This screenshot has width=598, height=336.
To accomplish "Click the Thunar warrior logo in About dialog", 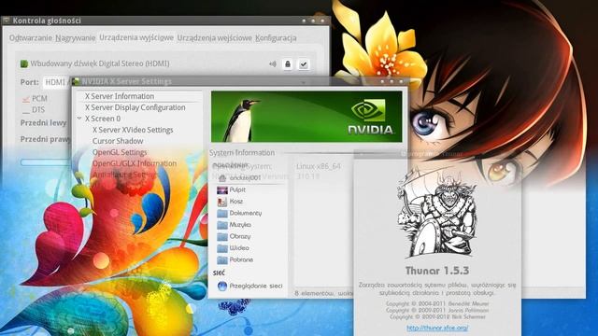I will pos(437,214).
